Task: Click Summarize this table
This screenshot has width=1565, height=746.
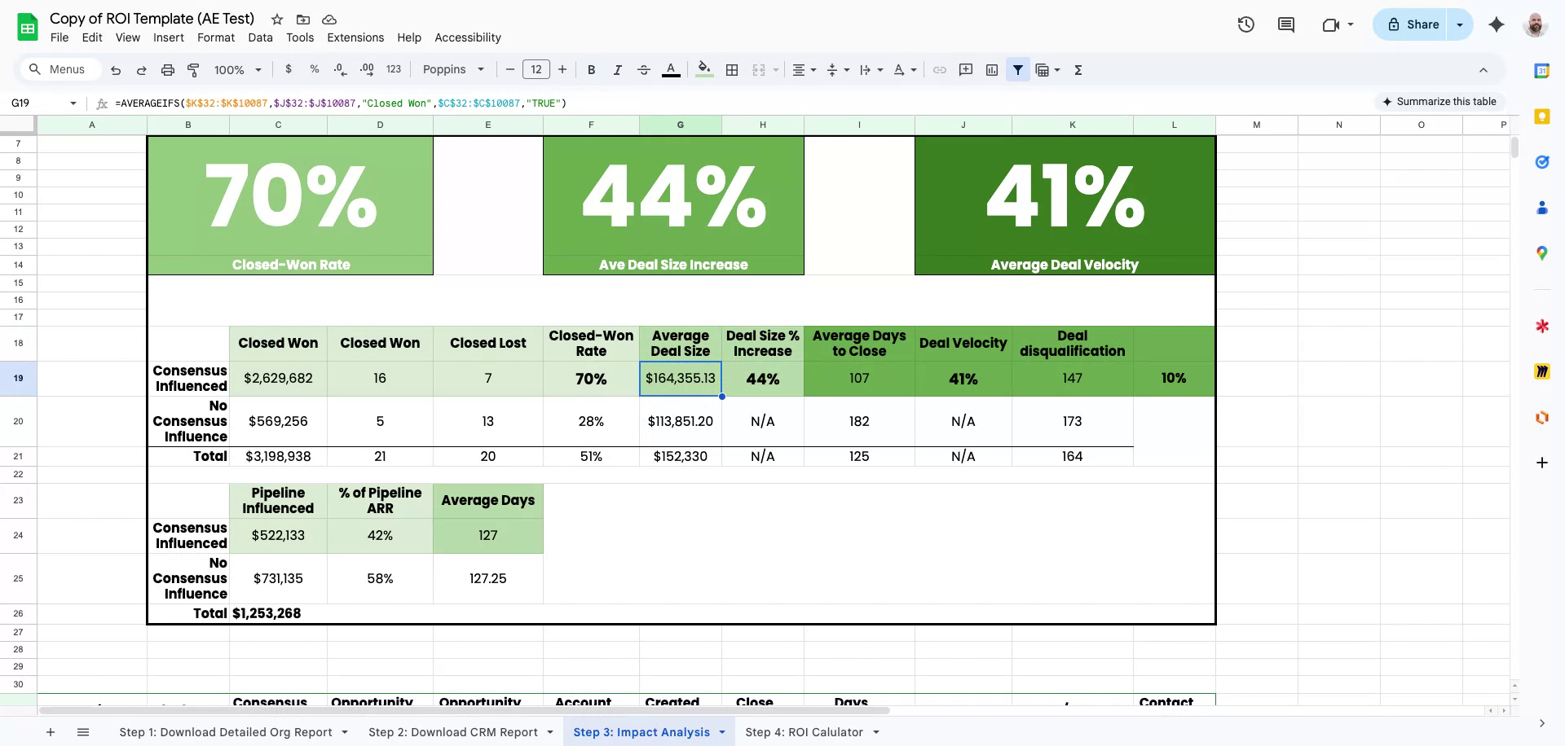Action: point(1439,102)
